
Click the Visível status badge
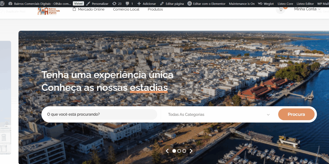coord(78,4)
